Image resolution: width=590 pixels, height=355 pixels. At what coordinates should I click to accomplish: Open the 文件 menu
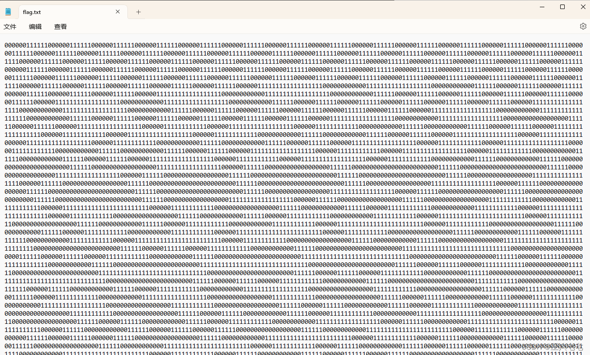10,27
